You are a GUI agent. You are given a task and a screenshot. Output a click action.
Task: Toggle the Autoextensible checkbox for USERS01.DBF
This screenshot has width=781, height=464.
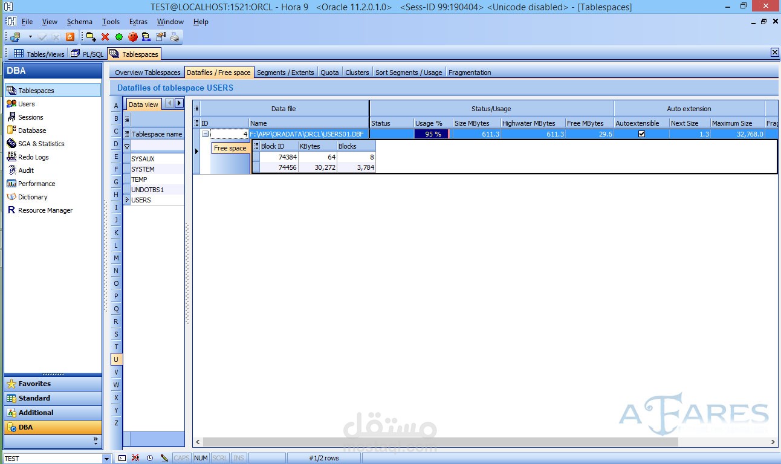641,134
